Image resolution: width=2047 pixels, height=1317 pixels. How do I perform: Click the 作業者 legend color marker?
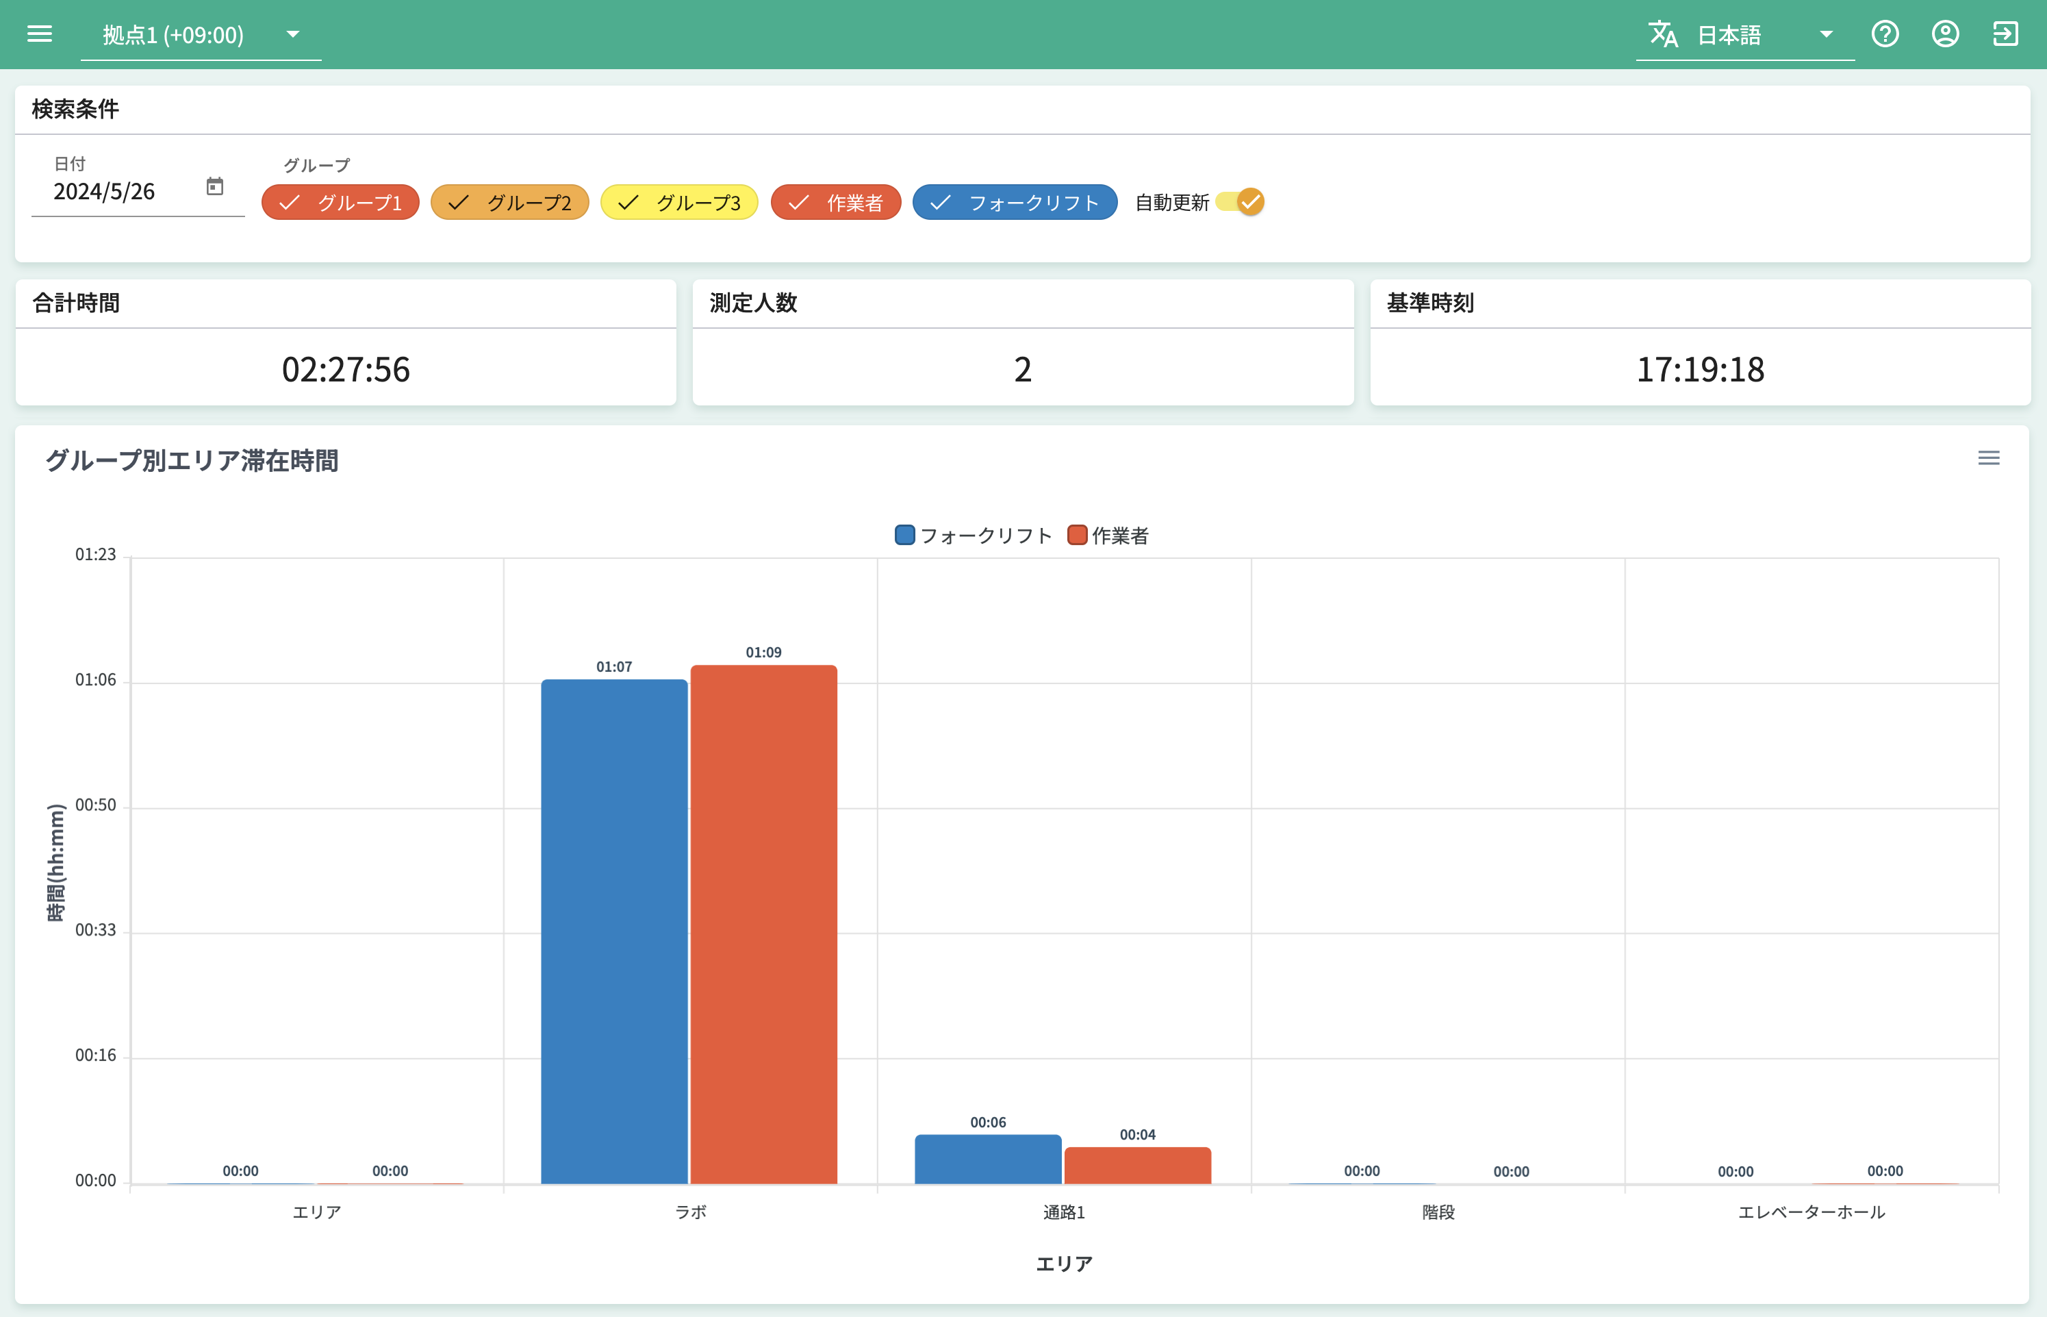click(1077, 536)
